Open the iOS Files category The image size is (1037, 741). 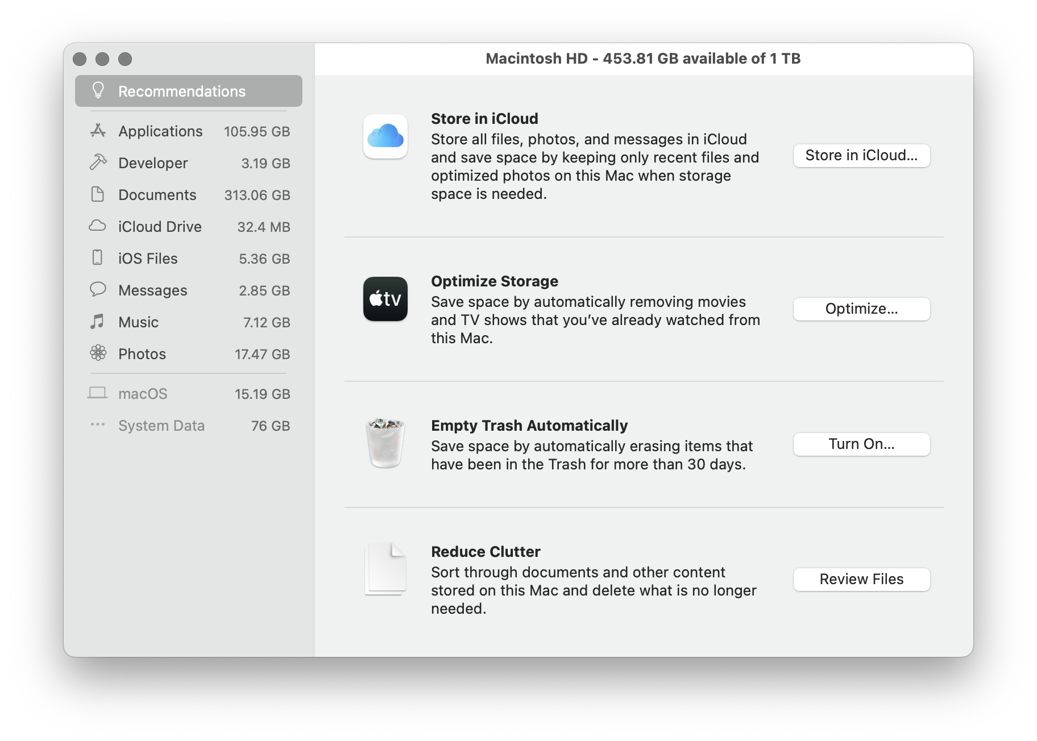tap(189, 259)
